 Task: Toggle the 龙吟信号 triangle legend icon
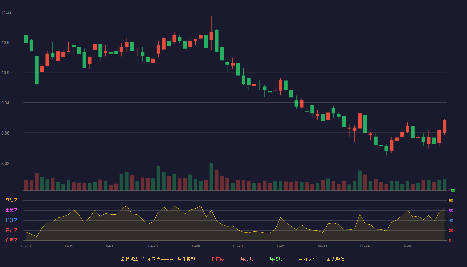pos(328,259)
